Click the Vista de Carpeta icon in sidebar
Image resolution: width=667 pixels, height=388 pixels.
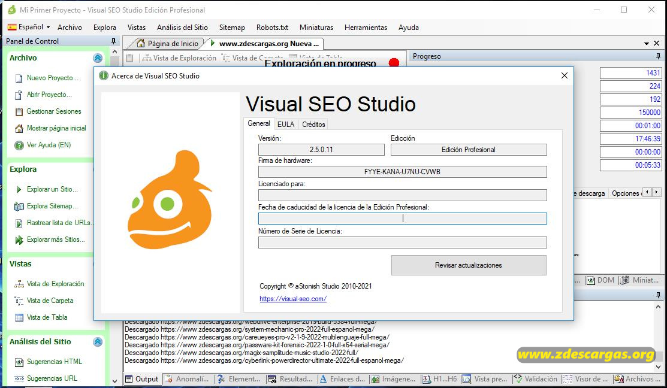[x=19, y=301]
